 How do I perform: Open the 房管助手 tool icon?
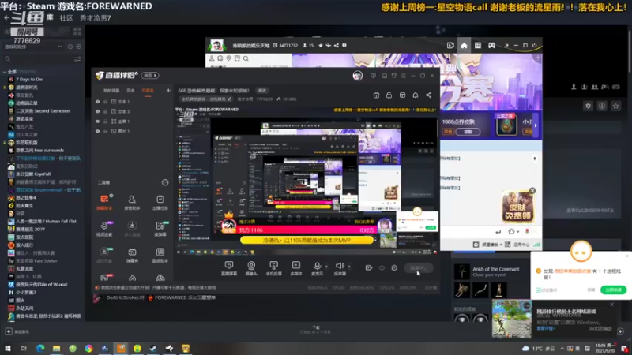132,202
